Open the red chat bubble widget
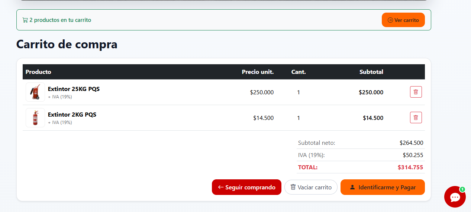Viewport: 471px width, 212px height. click(x=455, y=197)
